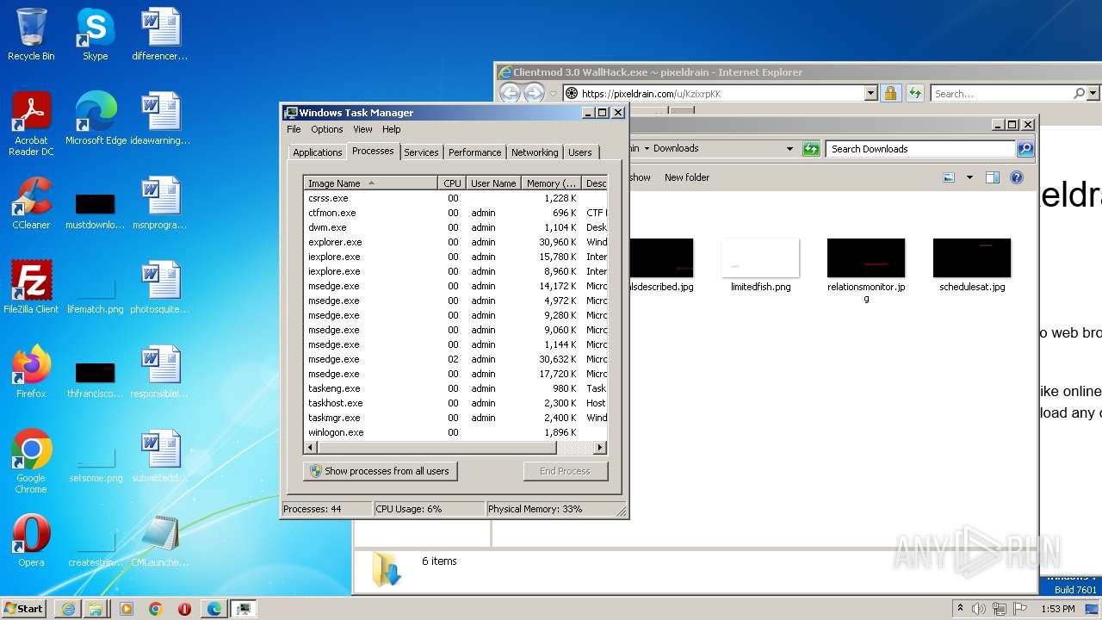Expand the Downloads address path dropdown
The height and width of the screenshot is (620, 1102).
[789, 149]
